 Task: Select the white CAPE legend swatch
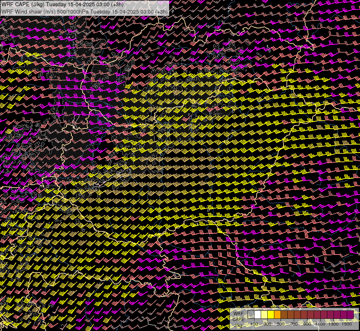(258, 315)
